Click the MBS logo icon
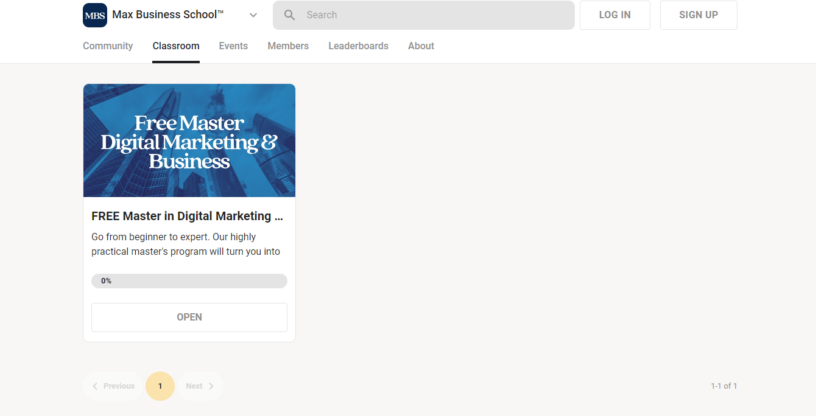This screenshot has height=416, width=816. point(94,15)
